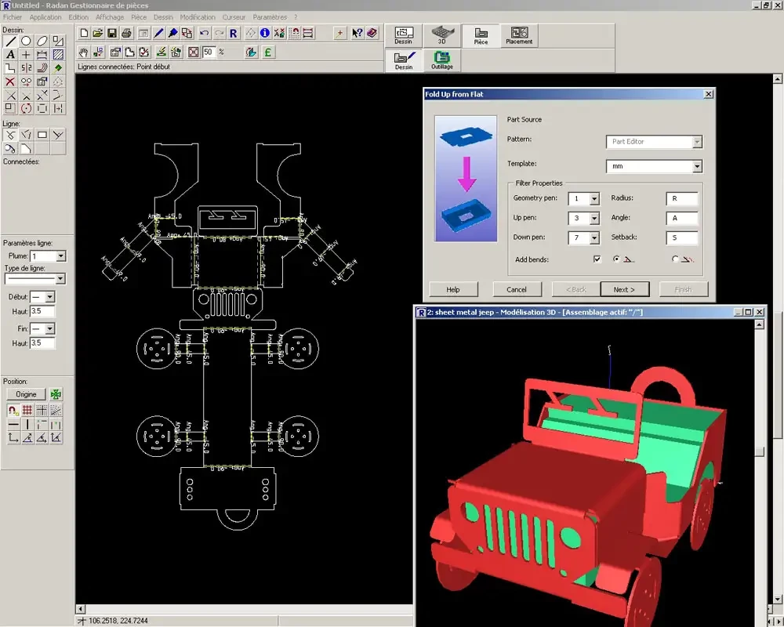Click the Setback input field

[x=681, y=237]
